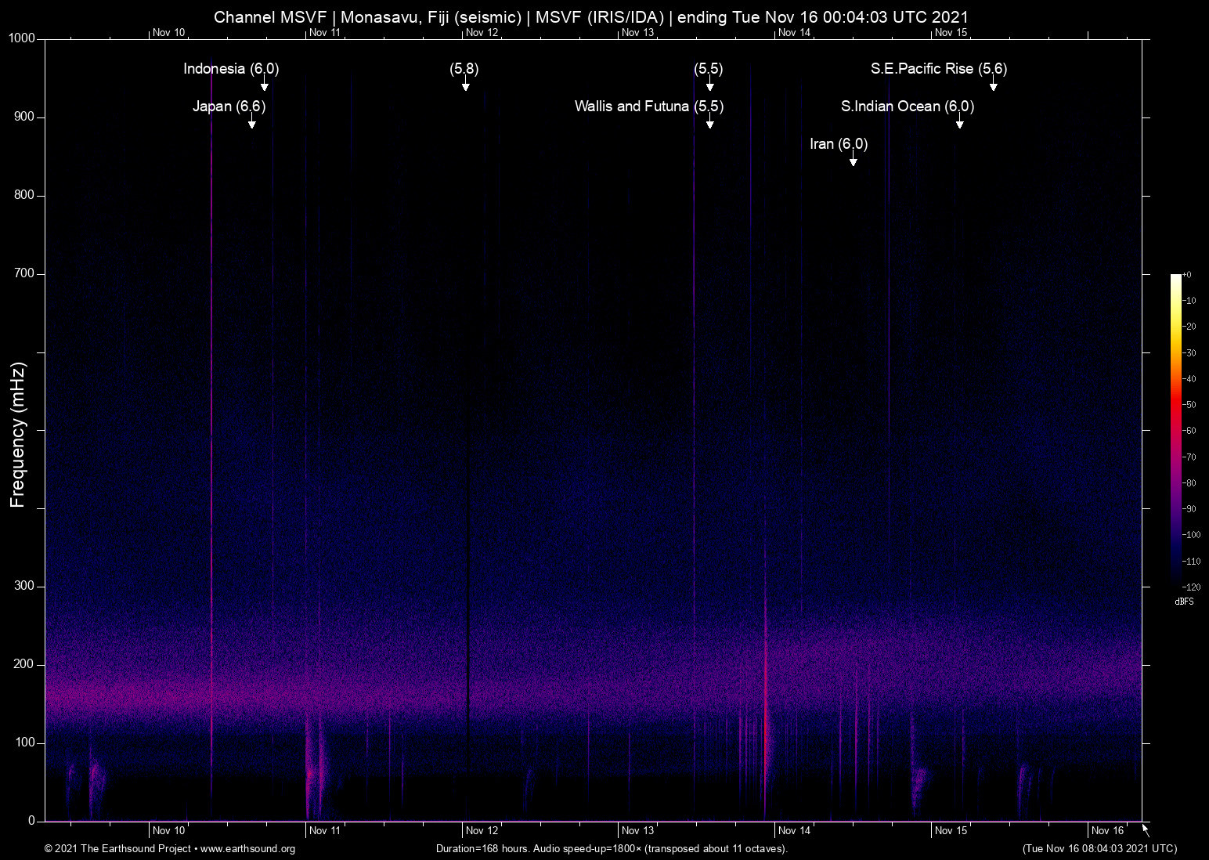Click the 1000 frequency tick label
Image resolution: width=1209 pixels, height=860 pixels.
[21, 38]
